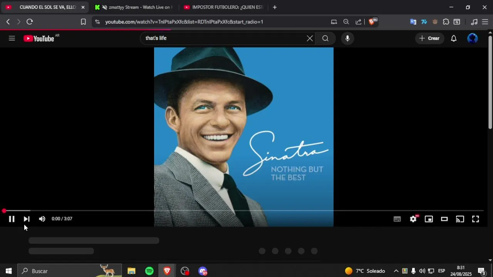Go back in browser history
Screen dimensions: 493x277
(x=8, y=22)
